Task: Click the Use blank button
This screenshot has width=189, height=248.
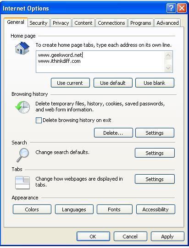Action: (155, 83)
